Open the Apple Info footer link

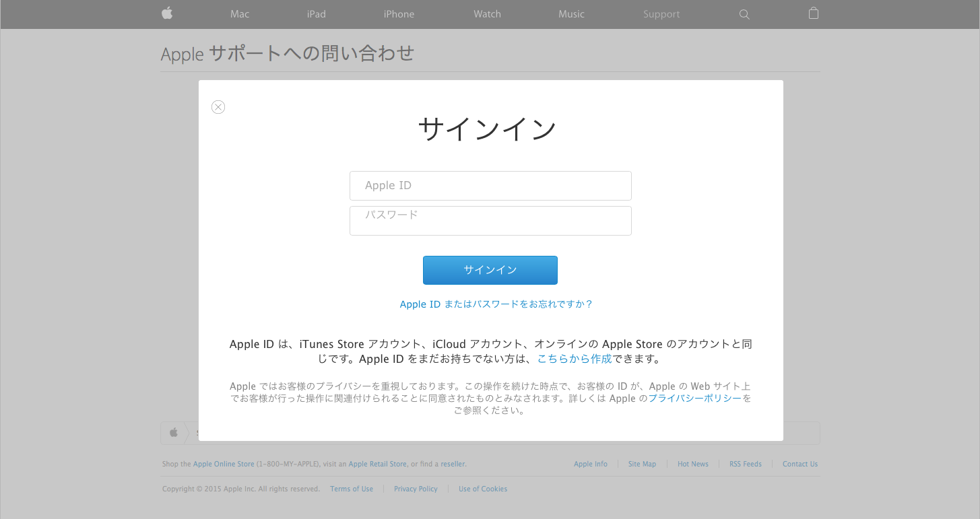tap(591, 464)
